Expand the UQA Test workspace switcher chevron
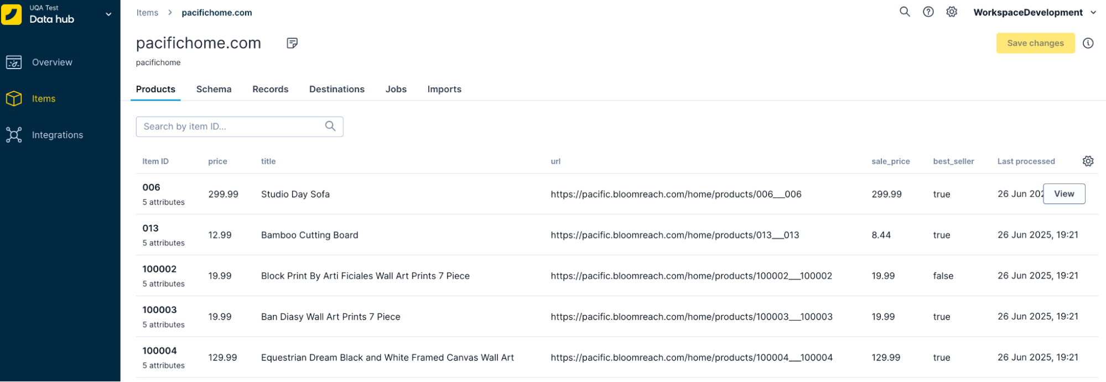Image resolution: width=1106 pixels, height=382 pixels. (x=108, y=14)
